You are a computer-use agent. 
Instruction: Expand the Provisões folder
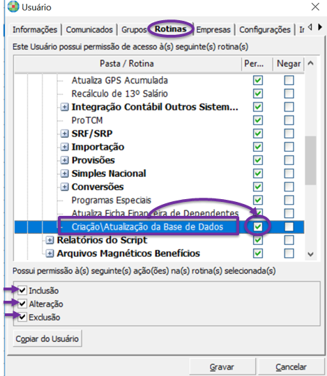pyautogui.click(x=64, y=160)
